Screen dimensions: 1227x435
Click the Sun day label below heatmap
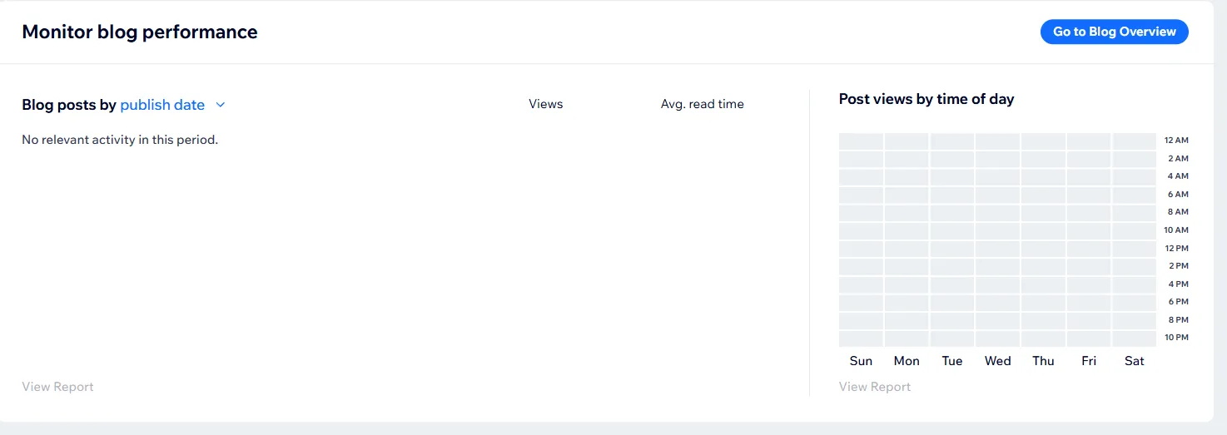(861, 361)
